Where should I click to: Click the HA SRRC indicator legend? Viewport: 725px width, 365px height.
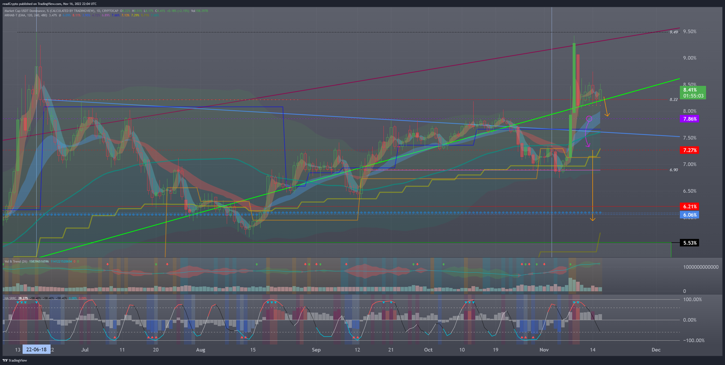[10, 298]
